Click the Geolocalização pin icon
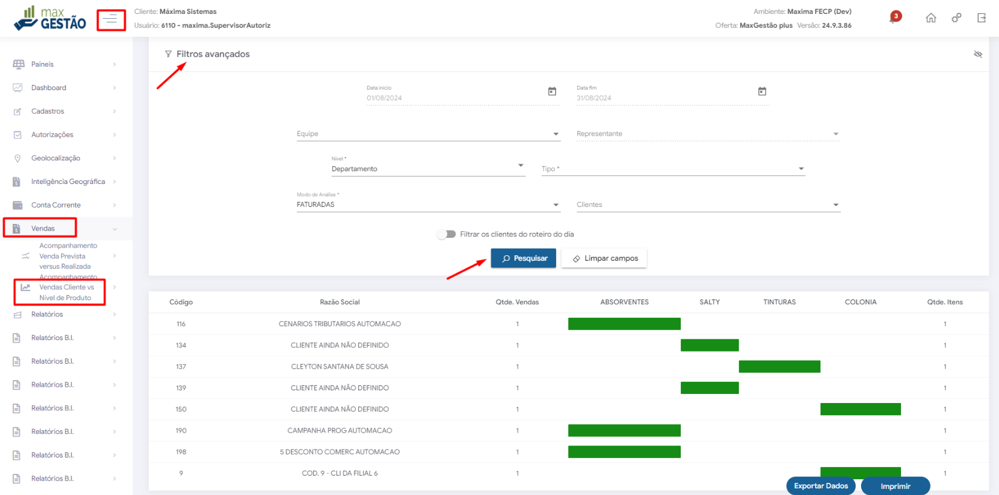 click(x=18, y=159)
